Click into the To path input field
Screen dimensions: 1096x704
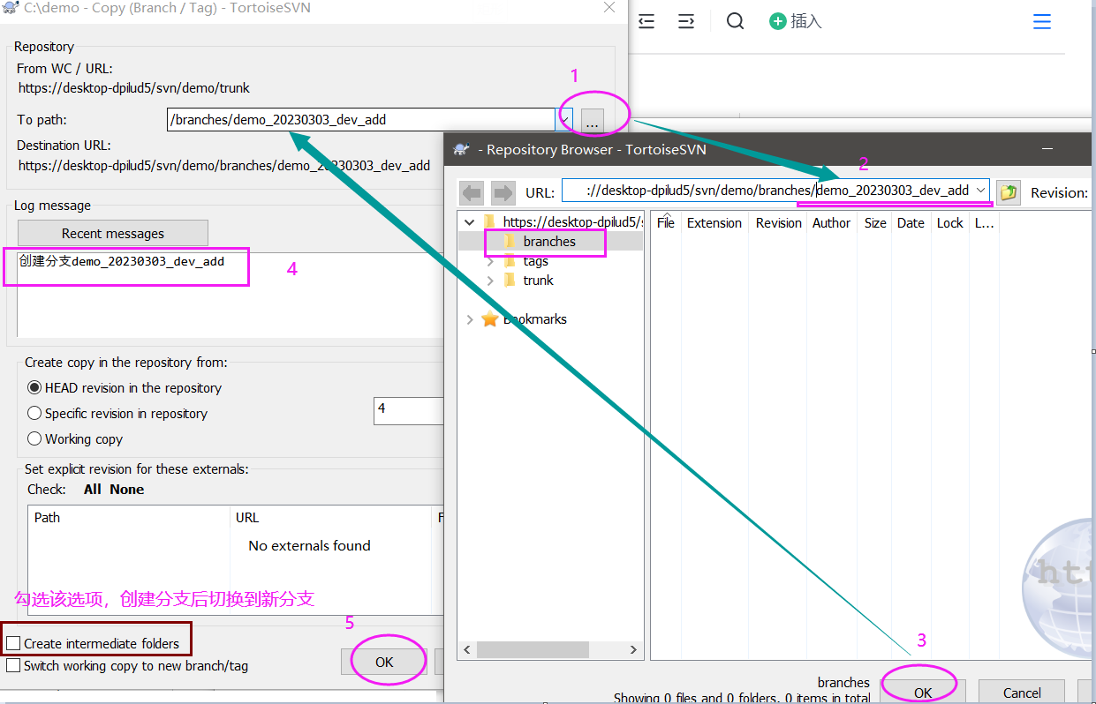(360, 120)
